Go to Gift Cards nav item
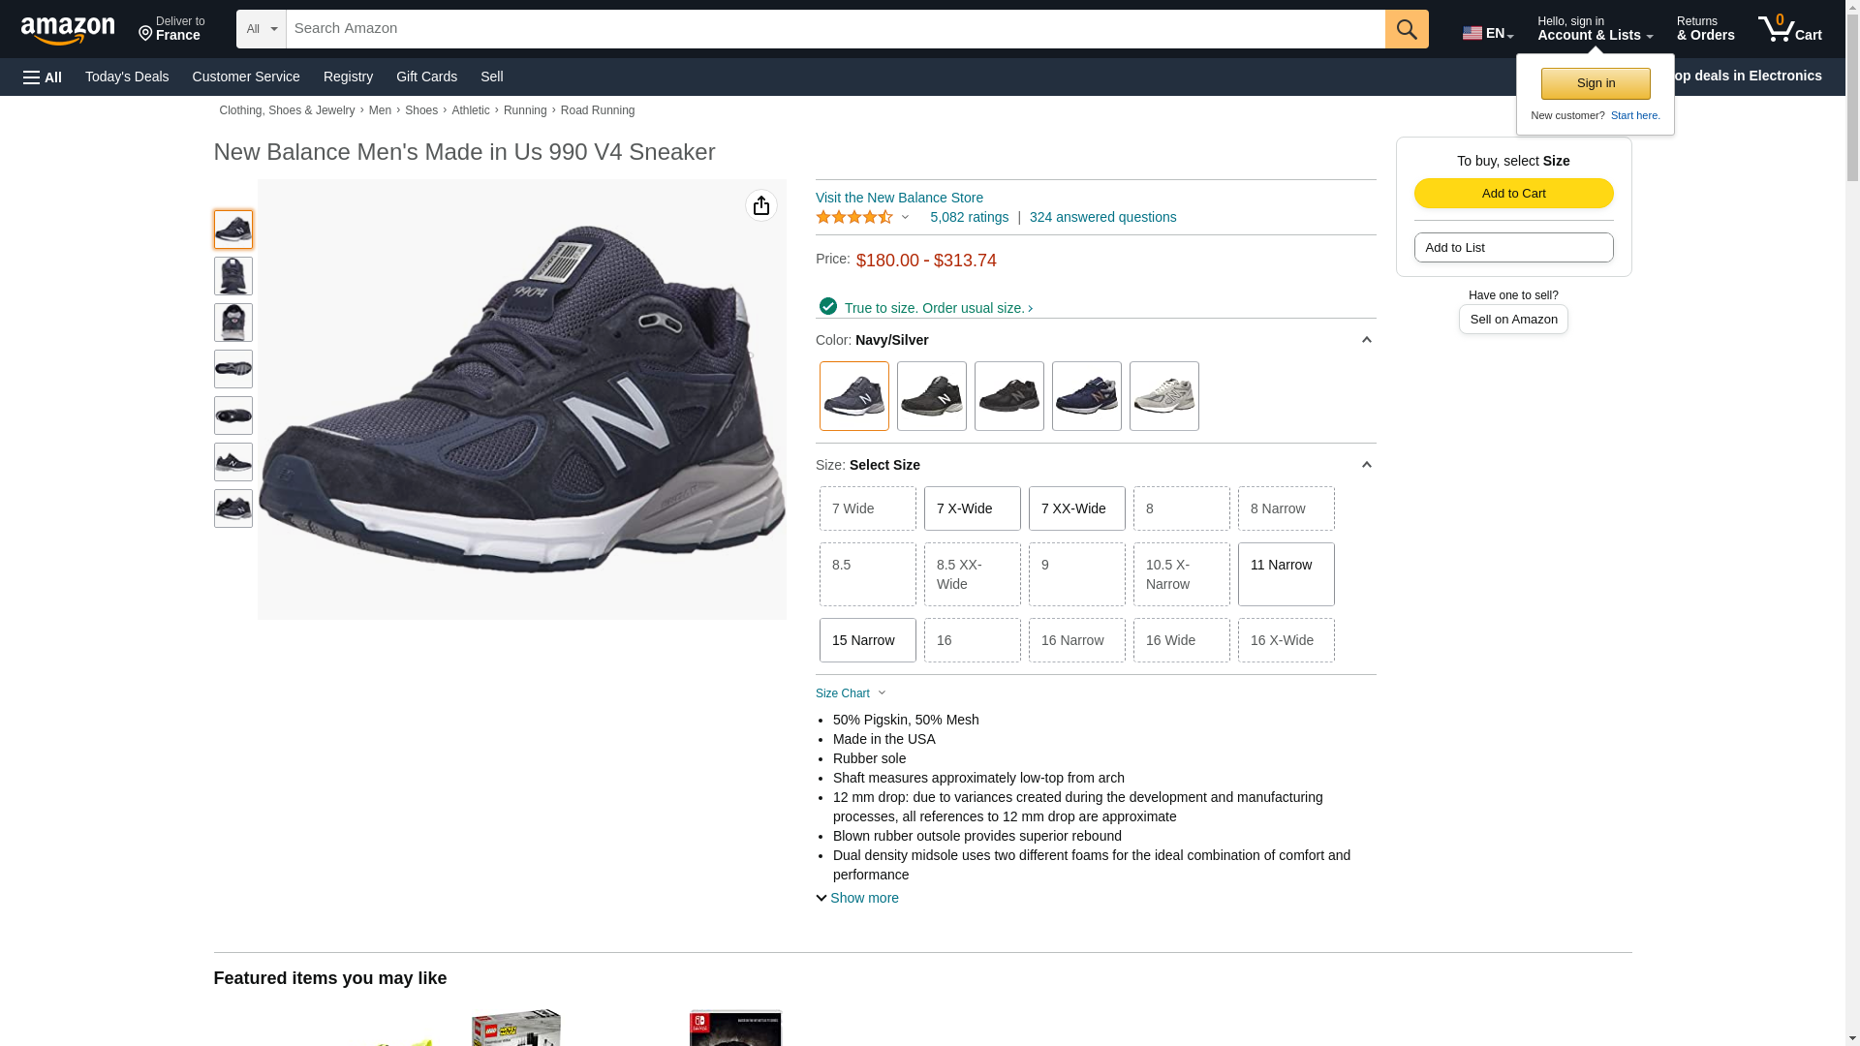This screenshot has height=1046, width=1860. 426,77
